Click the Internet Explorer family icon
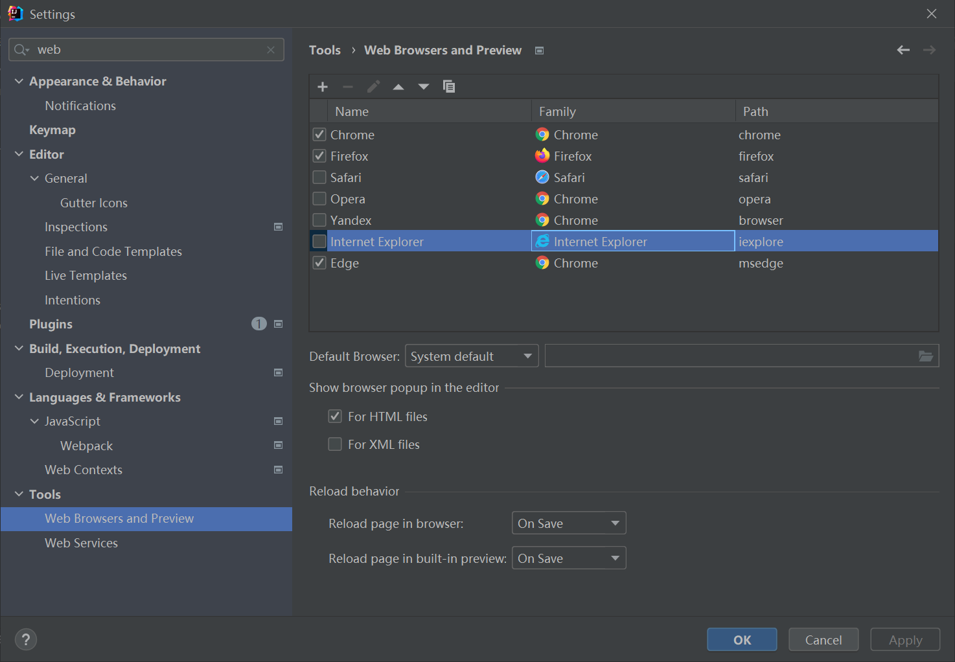Image resolution: width=955 pixels, height=662 pixels. [x=542, y=241]
